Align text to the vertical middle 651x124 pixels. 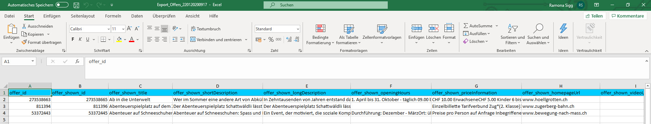(x=157, y=29)
